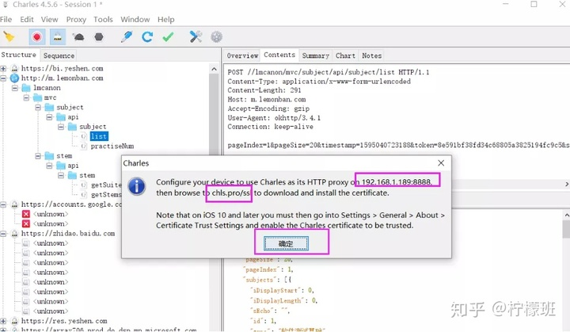Click first red X unknown entry
Screen dimensions: 570x332
(x=26, y=214)
